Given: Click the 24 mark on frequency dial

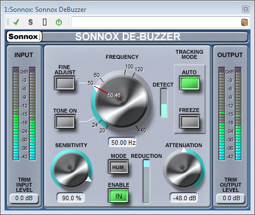Looking at the screenshot, I should point(95,124).
